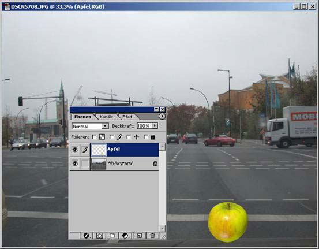This screenshot has height=249, width=319.
Task: Click the paintbrush lock icon in Fixieren row
Action: 119,137
